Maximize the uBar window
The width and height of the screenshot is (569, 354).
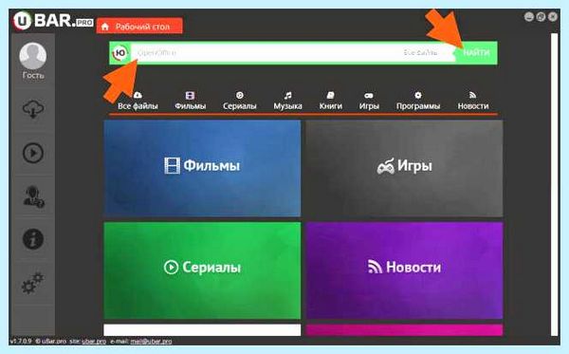[x=541, y=17]
